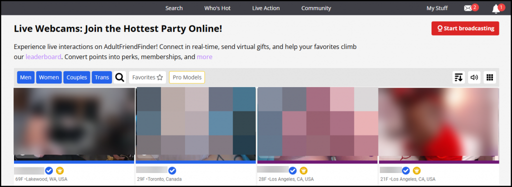Open the Community menu
512x187 pixels.
pos(316,8)
